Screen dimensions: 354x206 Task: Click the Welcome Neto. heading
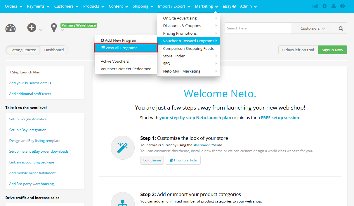(220, 94)
